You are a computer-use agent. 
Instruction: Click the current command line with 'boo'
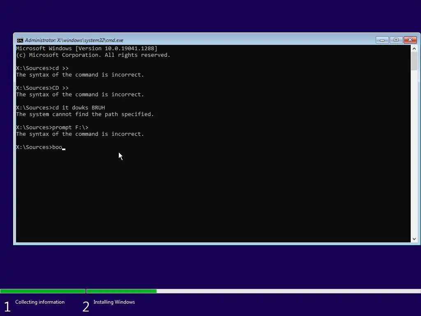[x=41, y=147]
